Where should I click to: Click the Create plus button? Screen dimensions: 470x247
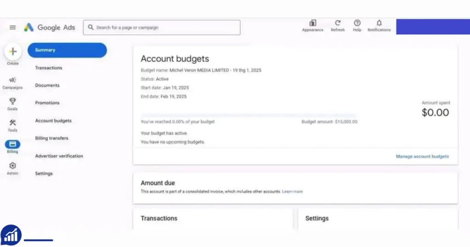coord(13,51)
